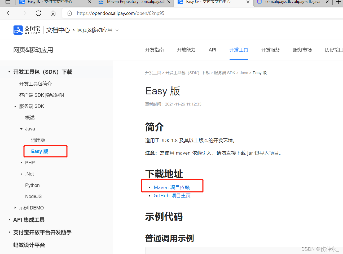The height and width of the screenshot is (254, 343).
Task: Click the 更新时间 timestamp text
Action: click(x=173, y=104)
